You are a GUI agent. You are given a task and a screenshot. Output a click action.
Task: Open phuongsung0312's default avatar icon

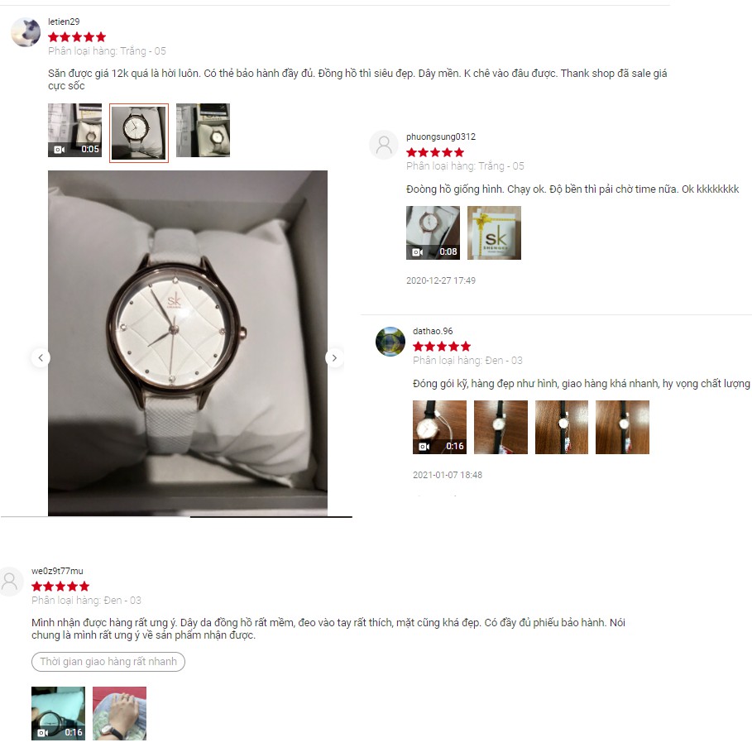point(384,144)
